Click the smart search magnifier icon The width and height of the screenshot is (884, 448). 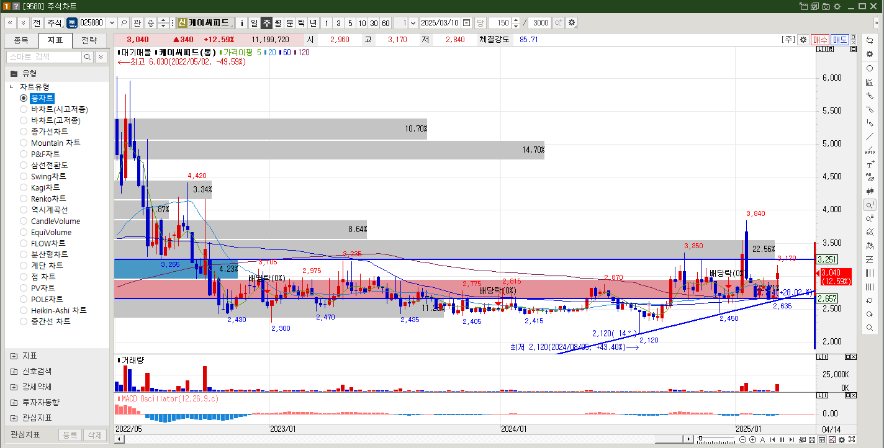tap(88, 56)
